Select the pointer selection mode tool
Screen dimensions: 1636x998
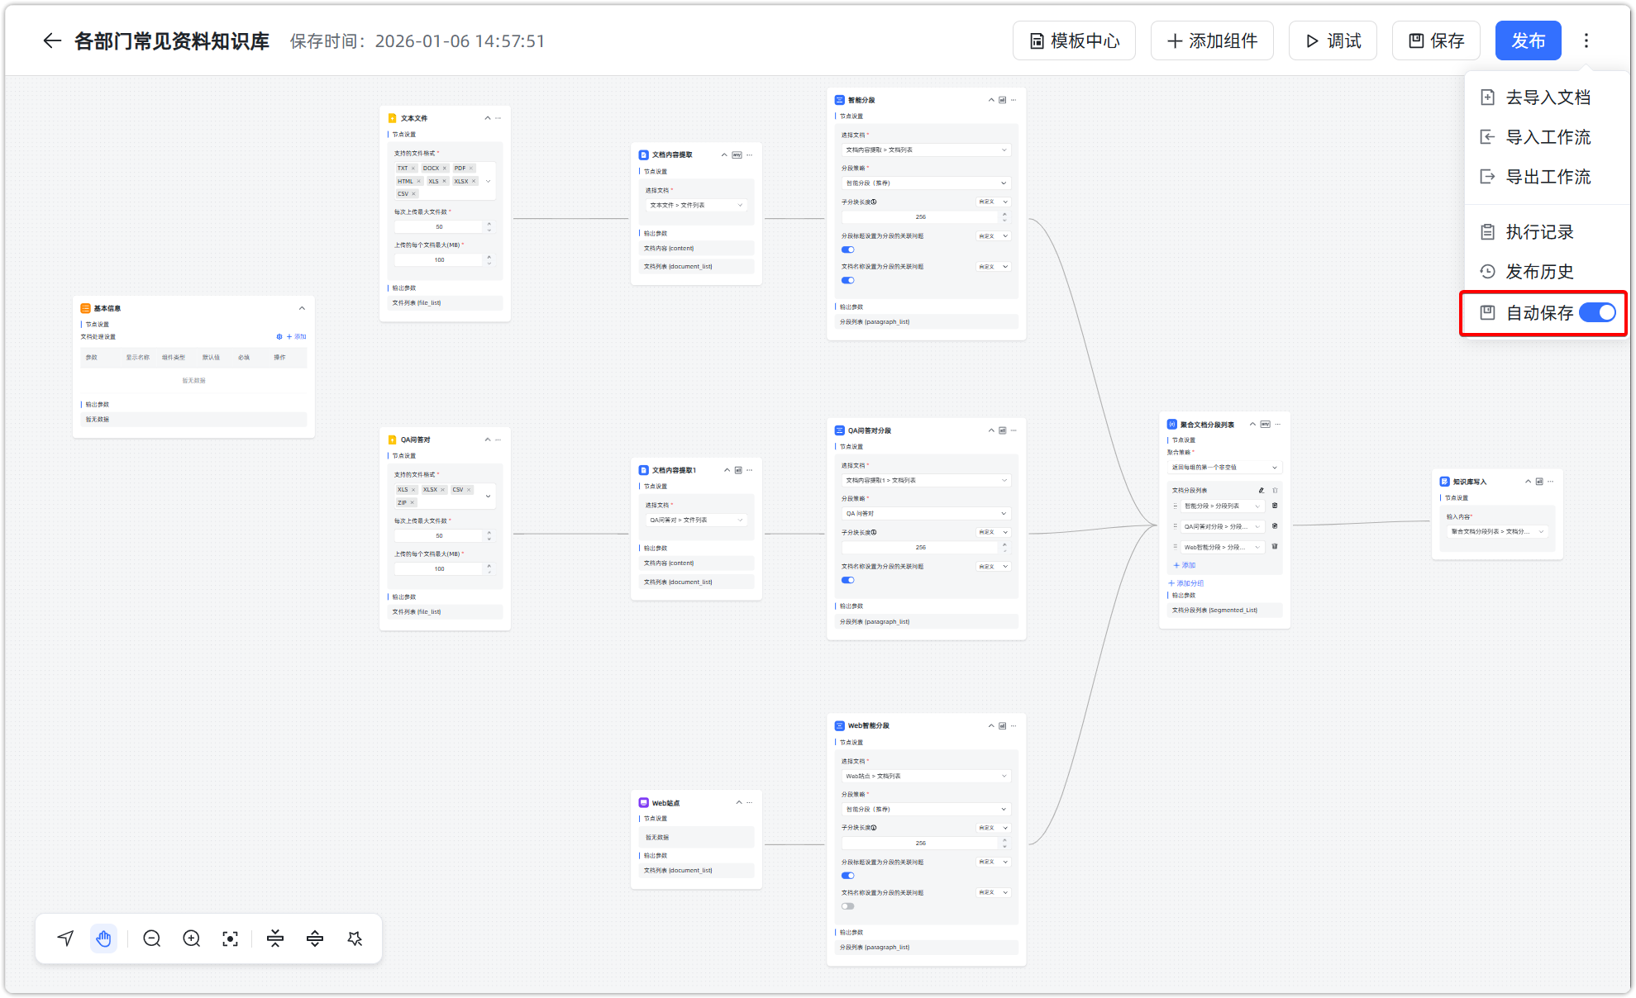(x=65, y=939)
